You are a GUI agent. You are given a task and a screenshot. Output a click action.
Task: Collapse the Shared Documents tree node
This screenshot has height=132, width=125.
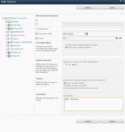click(x=3, y=18)
